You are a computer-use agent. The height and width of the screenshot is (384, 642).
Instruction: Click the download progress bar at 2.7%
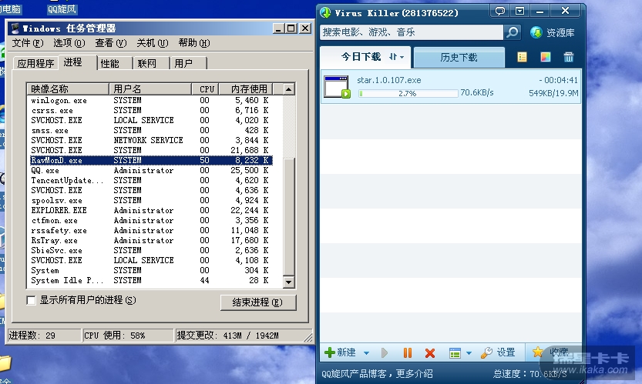[x=408, y=94]
